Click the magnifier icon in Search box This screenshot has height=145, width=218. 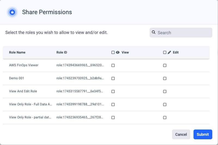(154, 33)
